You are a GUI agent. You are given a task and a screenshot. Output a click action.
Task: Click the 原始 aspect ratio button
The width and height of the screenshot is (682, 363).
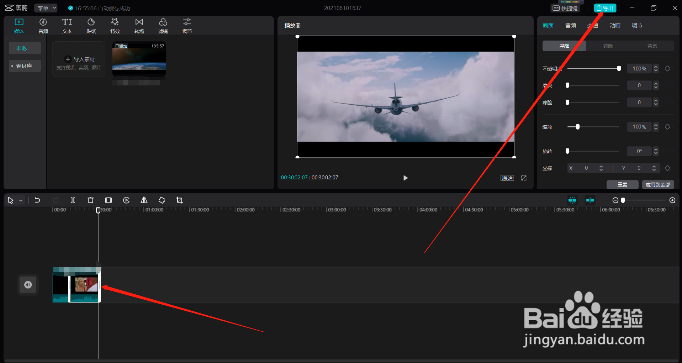click(507, 178)
